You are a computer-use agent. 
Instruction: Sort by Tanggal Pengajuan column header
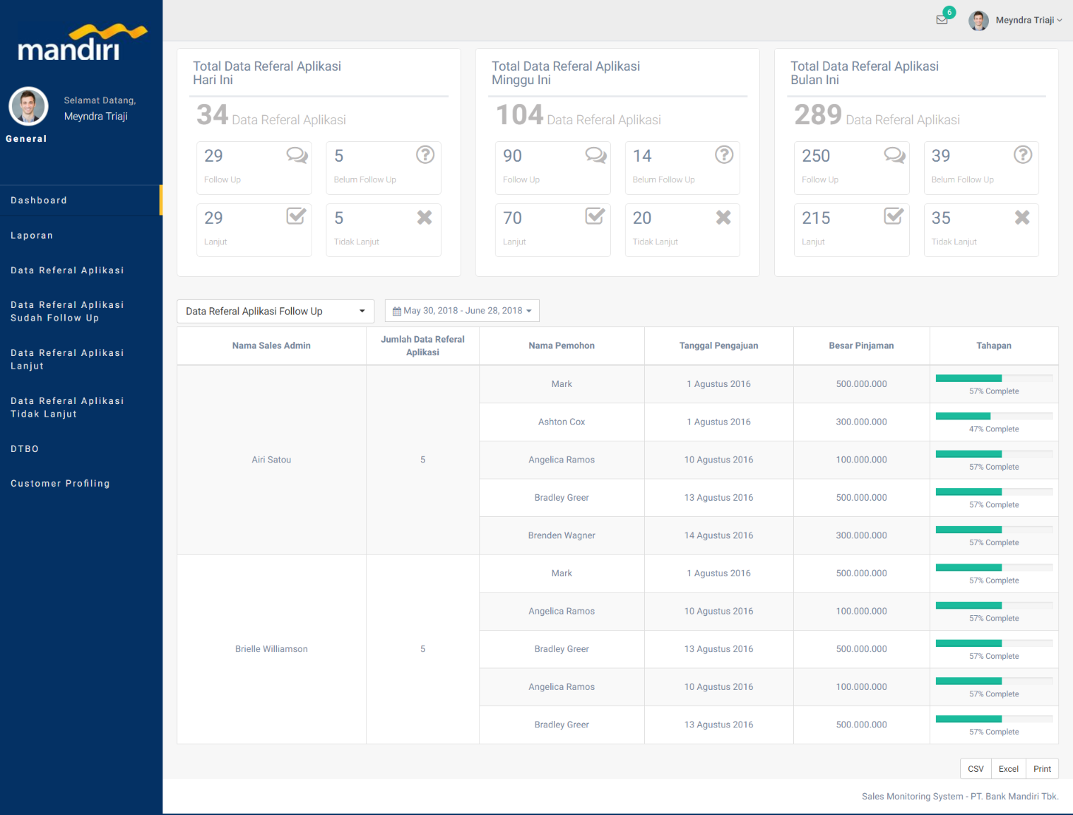pyautogui.click(x=718, y=346)
